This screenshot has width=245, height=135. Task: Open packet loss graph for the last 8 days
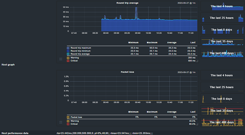coord(222,99)
